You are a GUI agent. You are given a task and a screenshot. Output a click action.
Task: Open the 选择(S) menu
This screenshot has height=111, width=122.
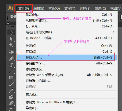(85, 9)
